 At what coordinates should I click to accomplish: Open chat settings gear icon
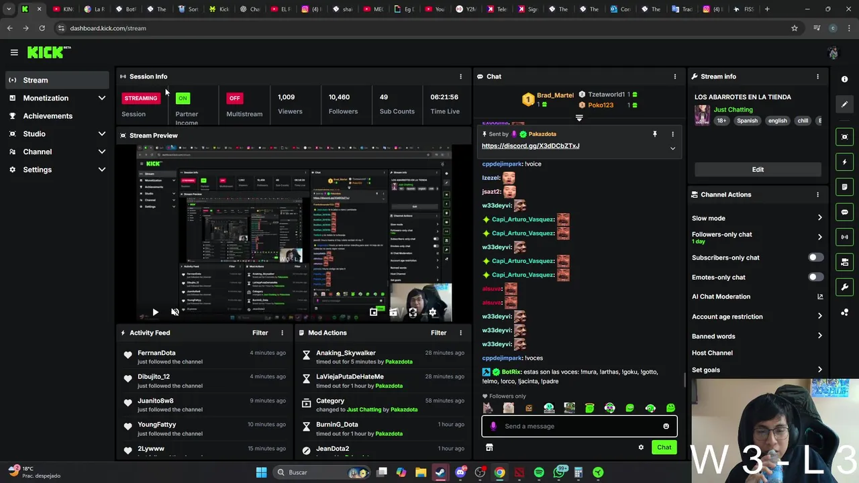[x=641, y=447]
